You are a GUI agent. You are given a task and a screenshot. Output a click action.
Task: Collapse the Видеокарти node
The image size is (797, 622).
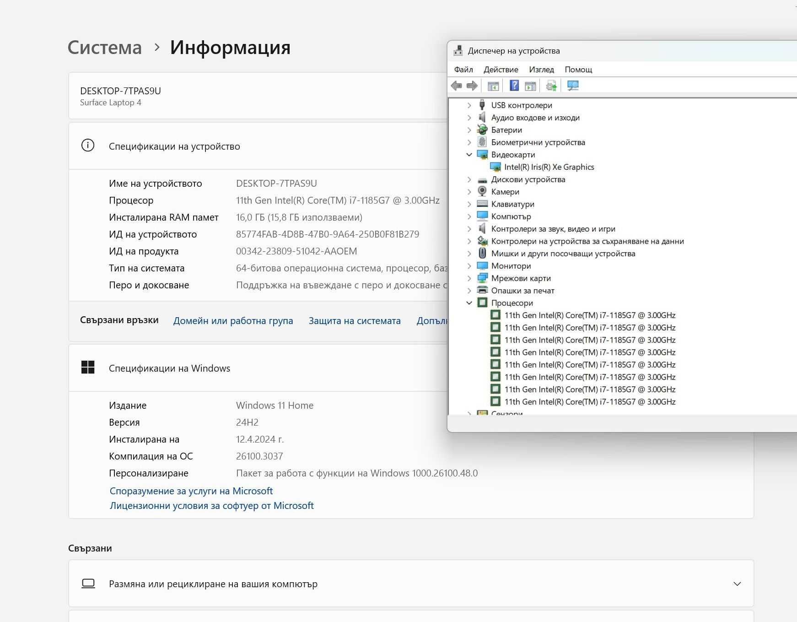coord(469,155)
